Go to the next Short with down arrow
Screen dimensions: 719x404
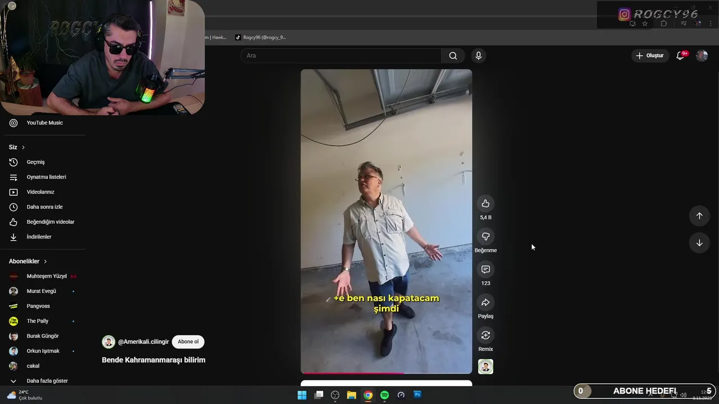click(x=699, y=243)
